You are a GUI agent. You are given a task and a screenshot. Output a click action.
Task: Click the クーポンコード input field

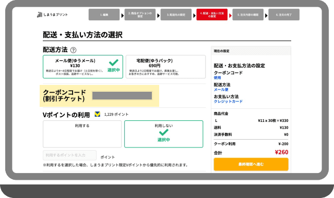click(122, 95)
